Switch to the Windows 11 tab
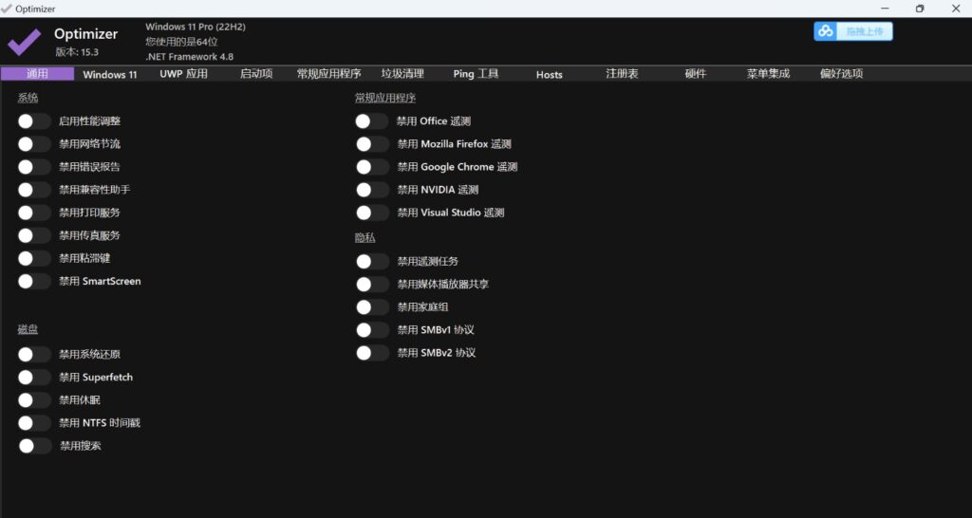Image resolution: width=972 pixels, height=518 pixels. pyautogui.click(x=110, y=74)
